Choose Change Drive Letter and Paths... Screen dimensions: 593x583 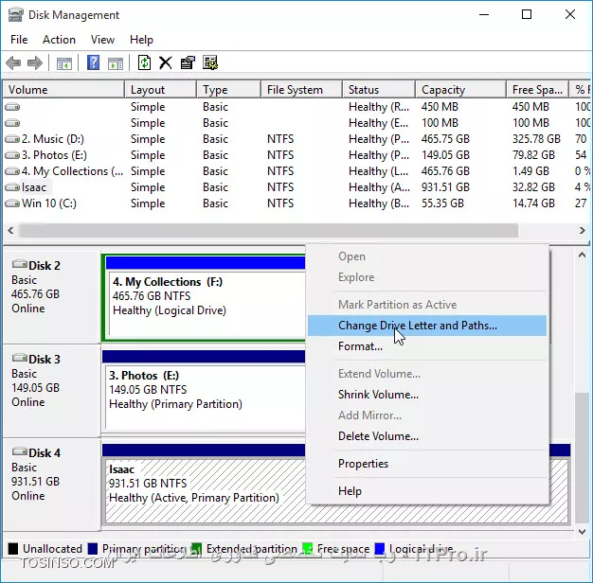click(427, 326)
